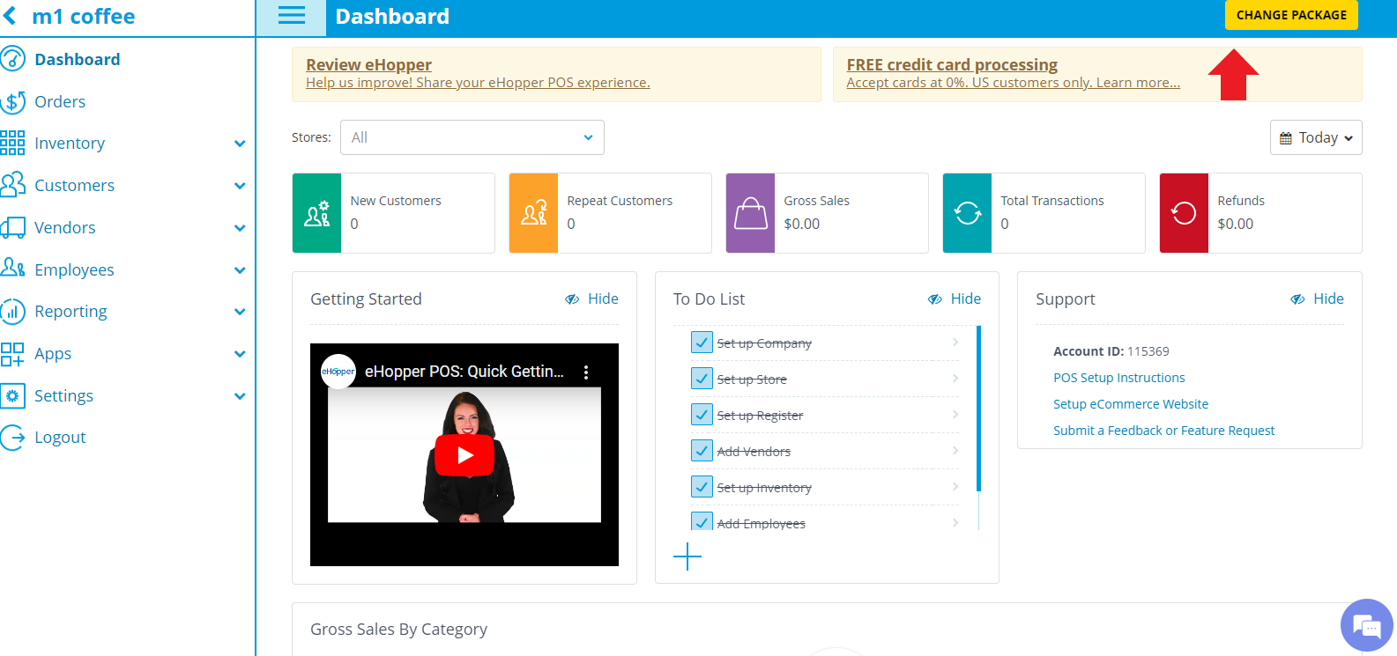Click the Reporting chart icon
This screenshot has width=1397, height=656.
coord(13,311)
